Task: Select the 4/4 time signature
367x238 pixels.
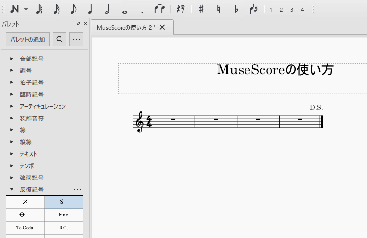Action: 149,122
